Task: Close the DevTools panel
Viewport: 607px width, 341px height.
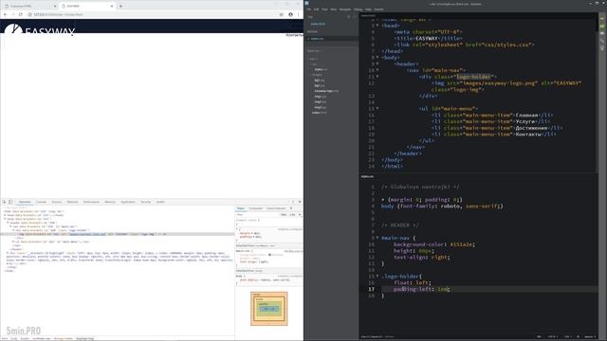Action: [x=300, y=202]
